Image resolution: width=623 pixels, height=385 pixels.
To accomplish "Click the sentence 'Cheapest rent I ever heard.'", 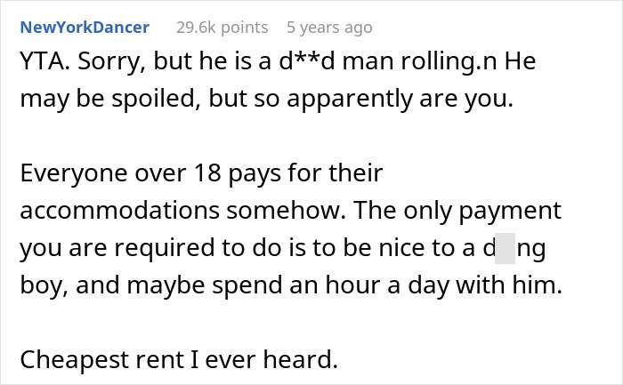I will pos(179,360).
